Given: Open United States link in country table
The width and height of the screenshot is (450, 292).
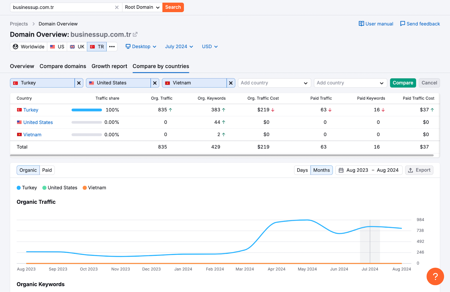Looking at the screenshot, I should tap(38, 122).
